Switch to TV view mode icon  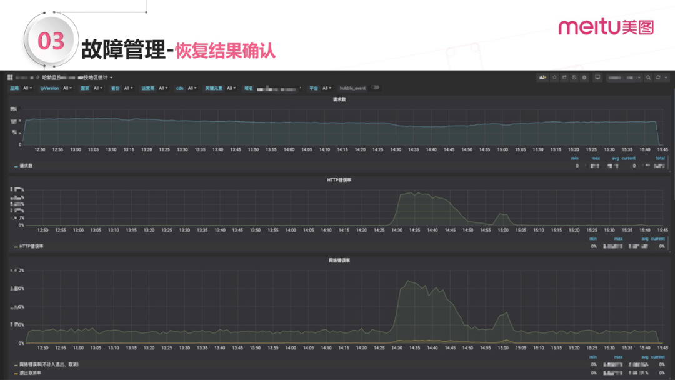(x=597, y=77)
